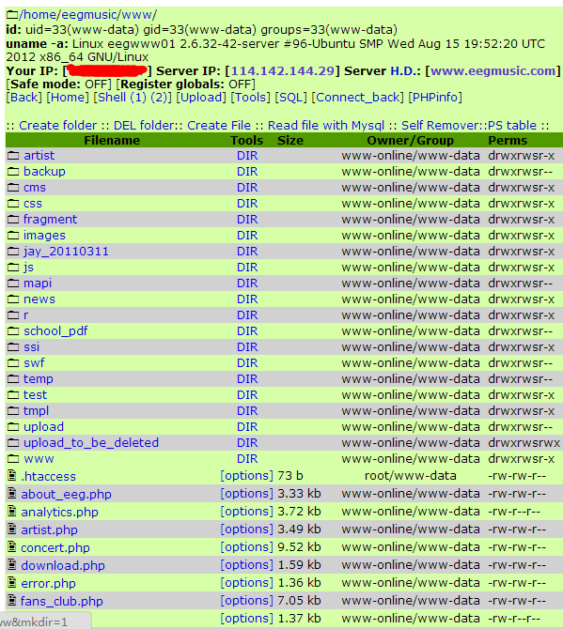Click the folder icon next to backup
Viewport: 563px width, 629px height.
tap(13, 171)
